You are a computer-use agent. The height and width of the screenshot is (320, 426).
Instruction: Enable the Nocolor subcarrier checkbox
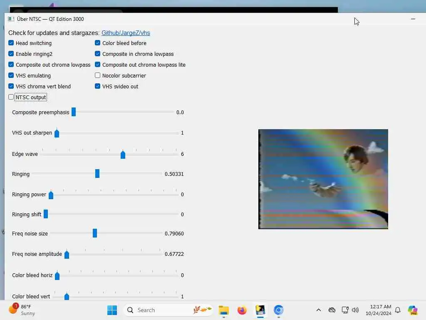(x=97, y=75)
